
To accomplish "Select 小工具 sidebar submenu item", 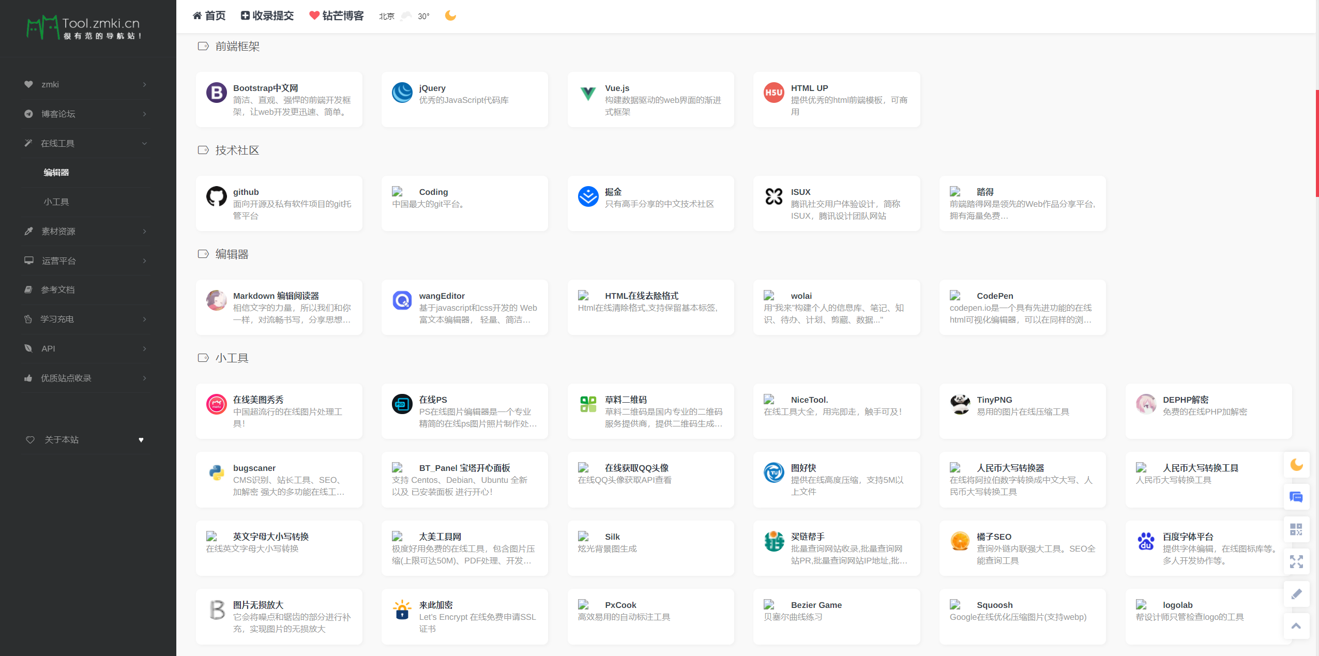I will click(56, 202).
